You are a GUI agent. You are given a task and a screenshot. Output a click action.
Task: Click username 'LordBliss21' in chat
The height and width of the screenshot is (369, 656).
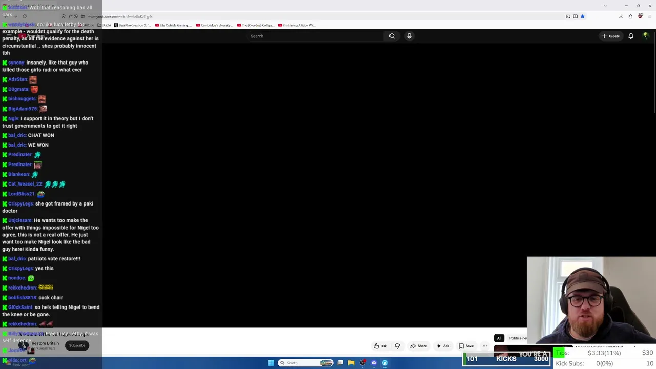(22, 194)
